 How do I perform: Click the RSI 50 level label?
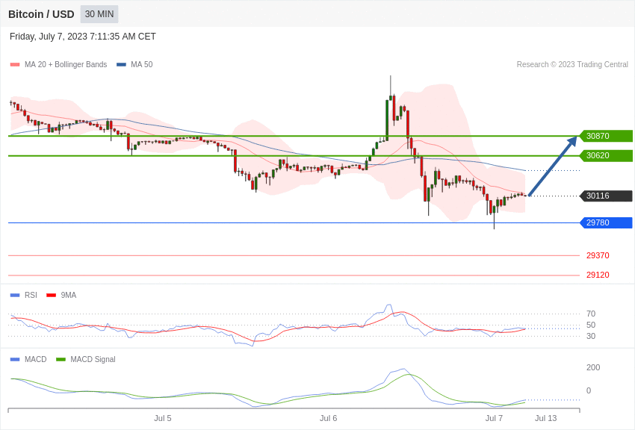(x=591, y=325)
